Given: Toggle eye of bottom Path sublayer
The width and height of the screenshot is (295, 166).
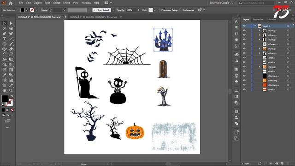Looking at the screenshot, I should click(x=244, y=89).
